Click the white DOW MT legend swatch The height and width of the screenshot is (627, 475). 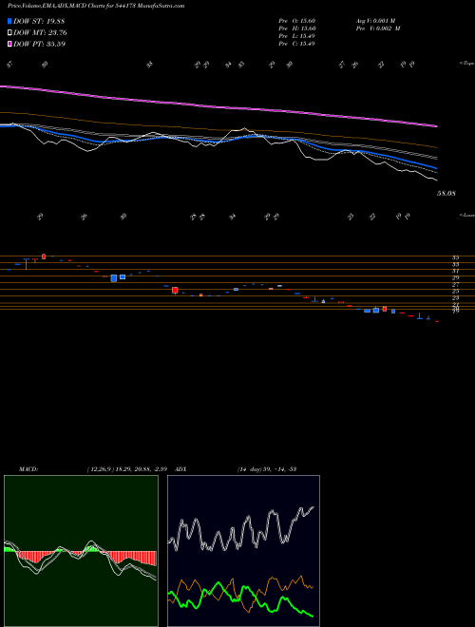coord(9,33)
